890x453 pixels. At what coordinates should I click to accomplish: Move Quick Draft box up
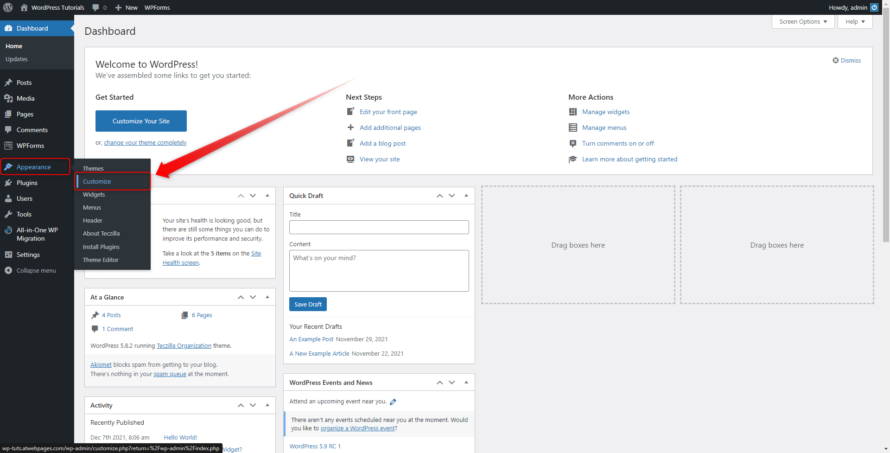pyautogui.click(x=440, y=196)
